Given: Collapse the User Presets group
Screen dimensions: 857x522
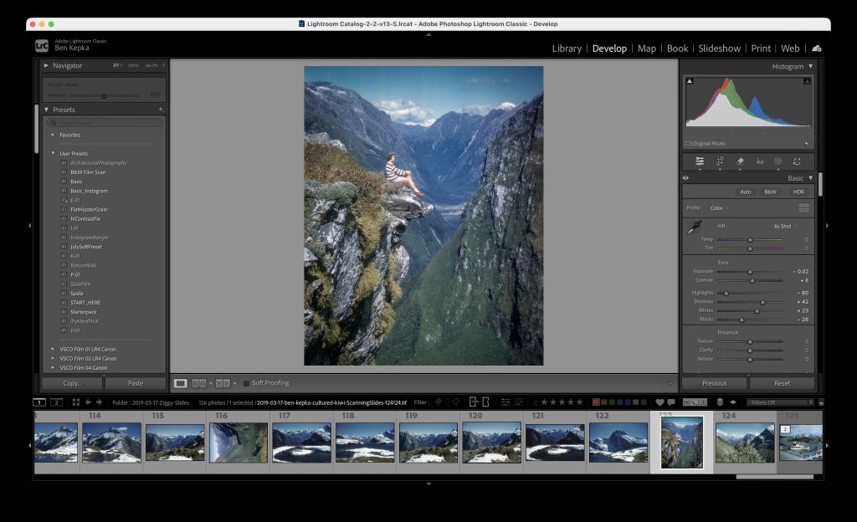Looking at the screenshot, I should tap(53, 153).
